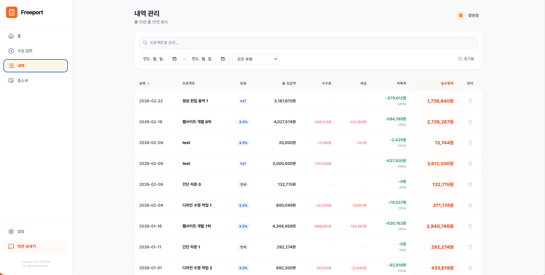Click savings value -579,612원
The width and height of the screenshot is (545, 275).
(396, 98)
